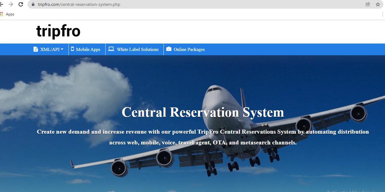Open the share icon in the browser toolbar

coord(368,4)
